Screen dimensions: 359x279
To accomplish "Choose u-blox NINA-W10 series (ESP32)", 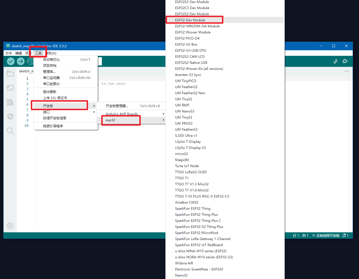I will coord(225,251).
